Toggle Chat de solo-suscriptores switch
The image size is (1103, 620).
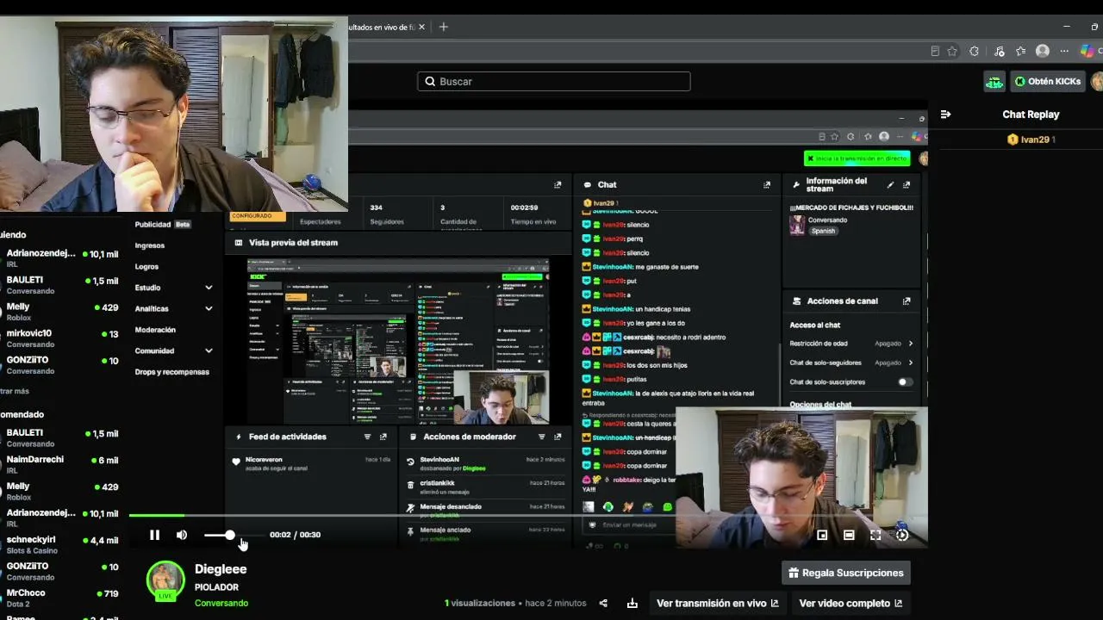pos(905,382)
